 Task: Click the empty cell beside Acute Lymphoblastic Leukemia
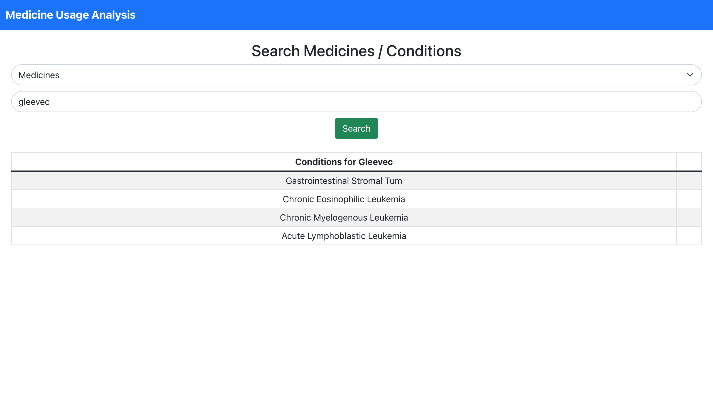[x=689, y=236]
